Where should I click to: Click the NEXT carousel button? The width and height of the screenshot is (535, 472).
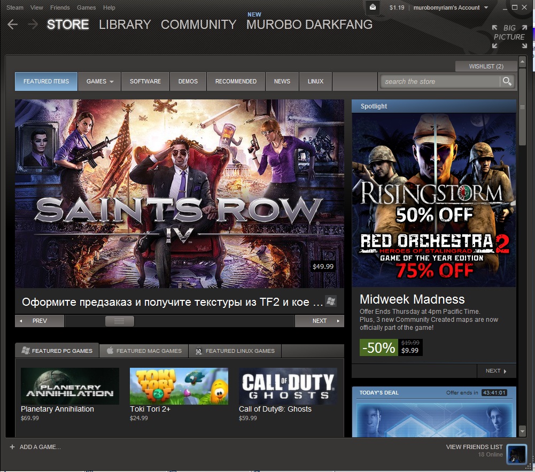tap(320, 321)
